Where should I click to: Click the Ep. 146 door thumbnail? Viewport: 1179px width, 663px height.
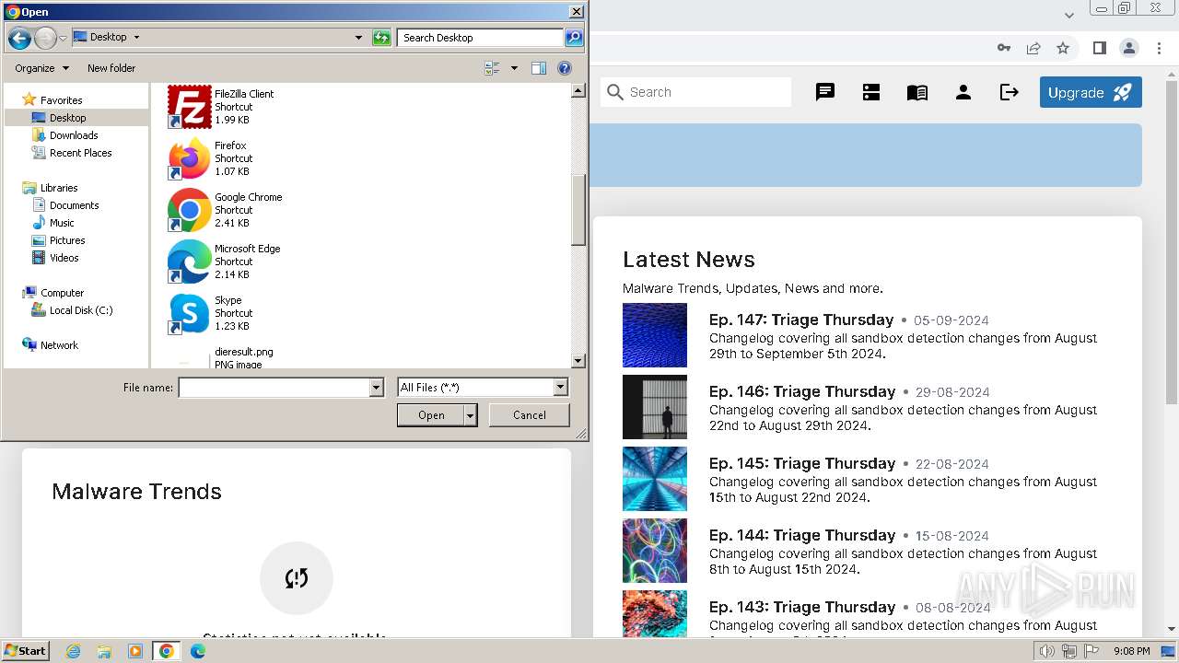click(655, 407)
